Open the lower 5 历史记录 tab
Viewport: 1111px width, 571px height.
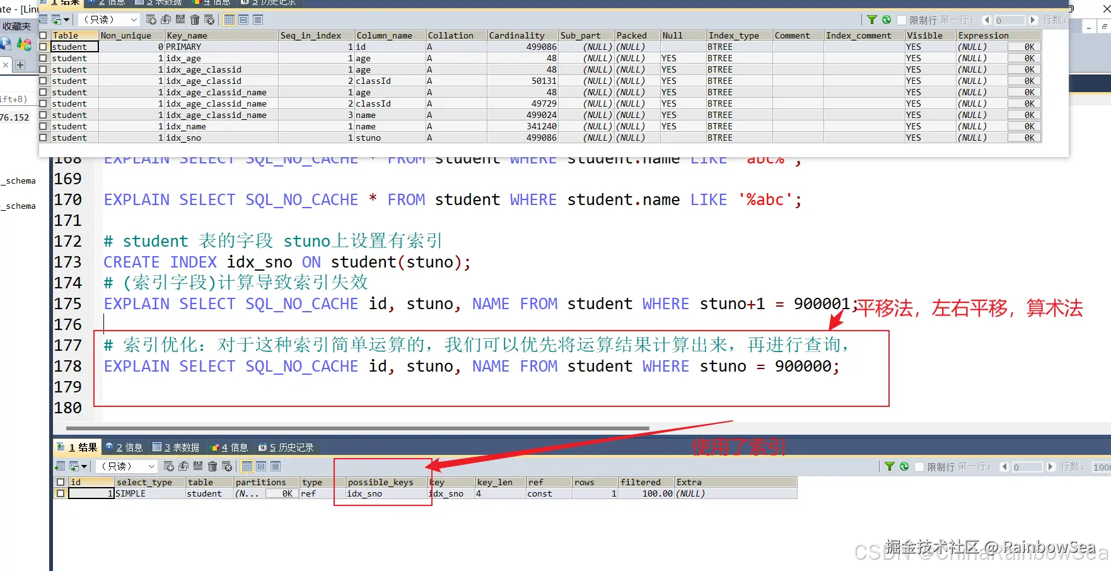point(286,447)
